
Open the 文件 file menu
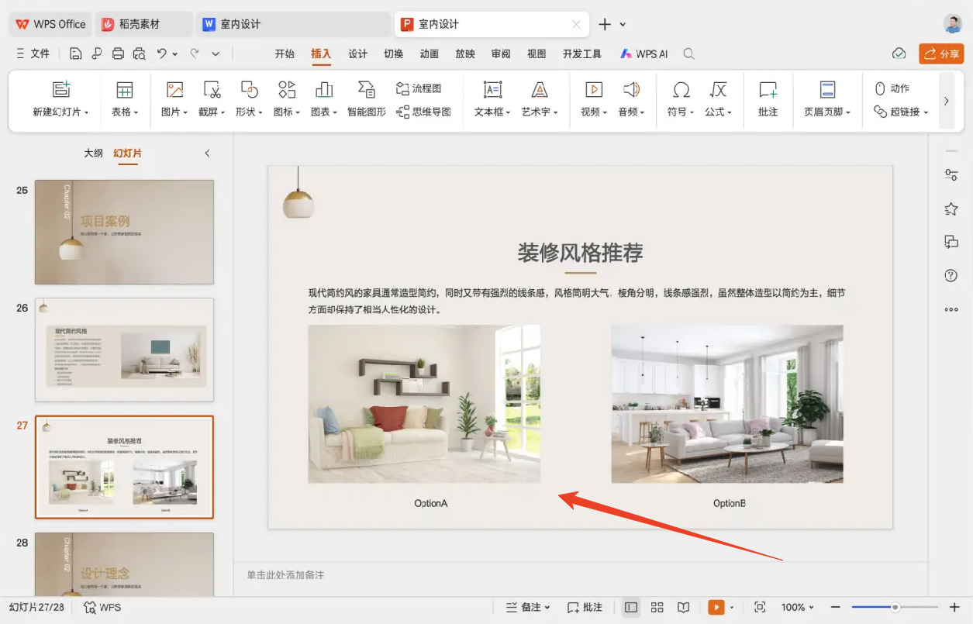click(x=33, y=53)
